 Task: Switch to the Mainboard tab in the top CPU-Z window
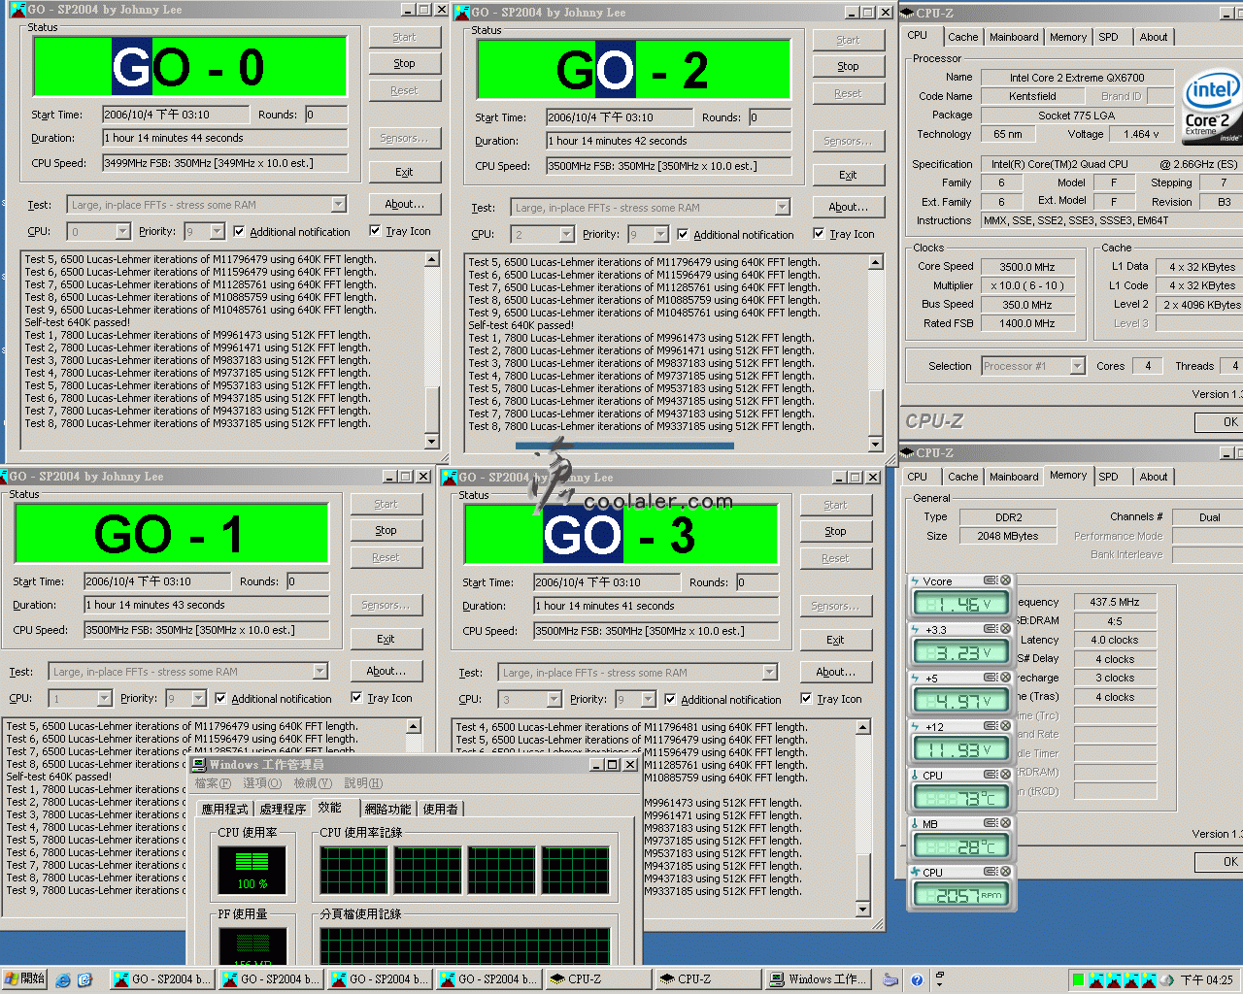pyautogui.click(x=1014, y=37)
